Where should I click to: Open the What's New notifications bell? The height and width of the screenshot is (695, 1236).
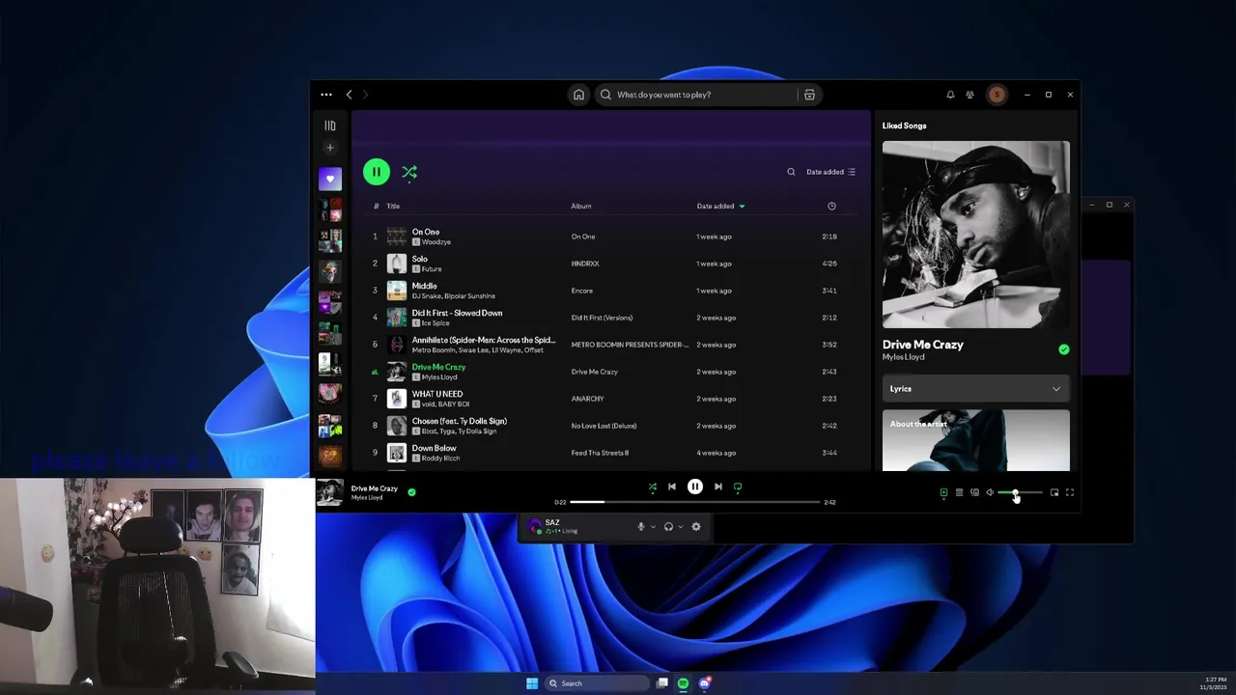[x=950, y=95]
